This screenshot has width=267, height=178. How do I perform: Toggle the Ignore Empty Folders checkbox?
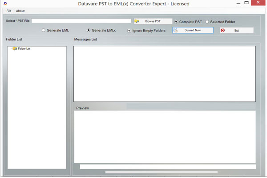click(129, 31)
